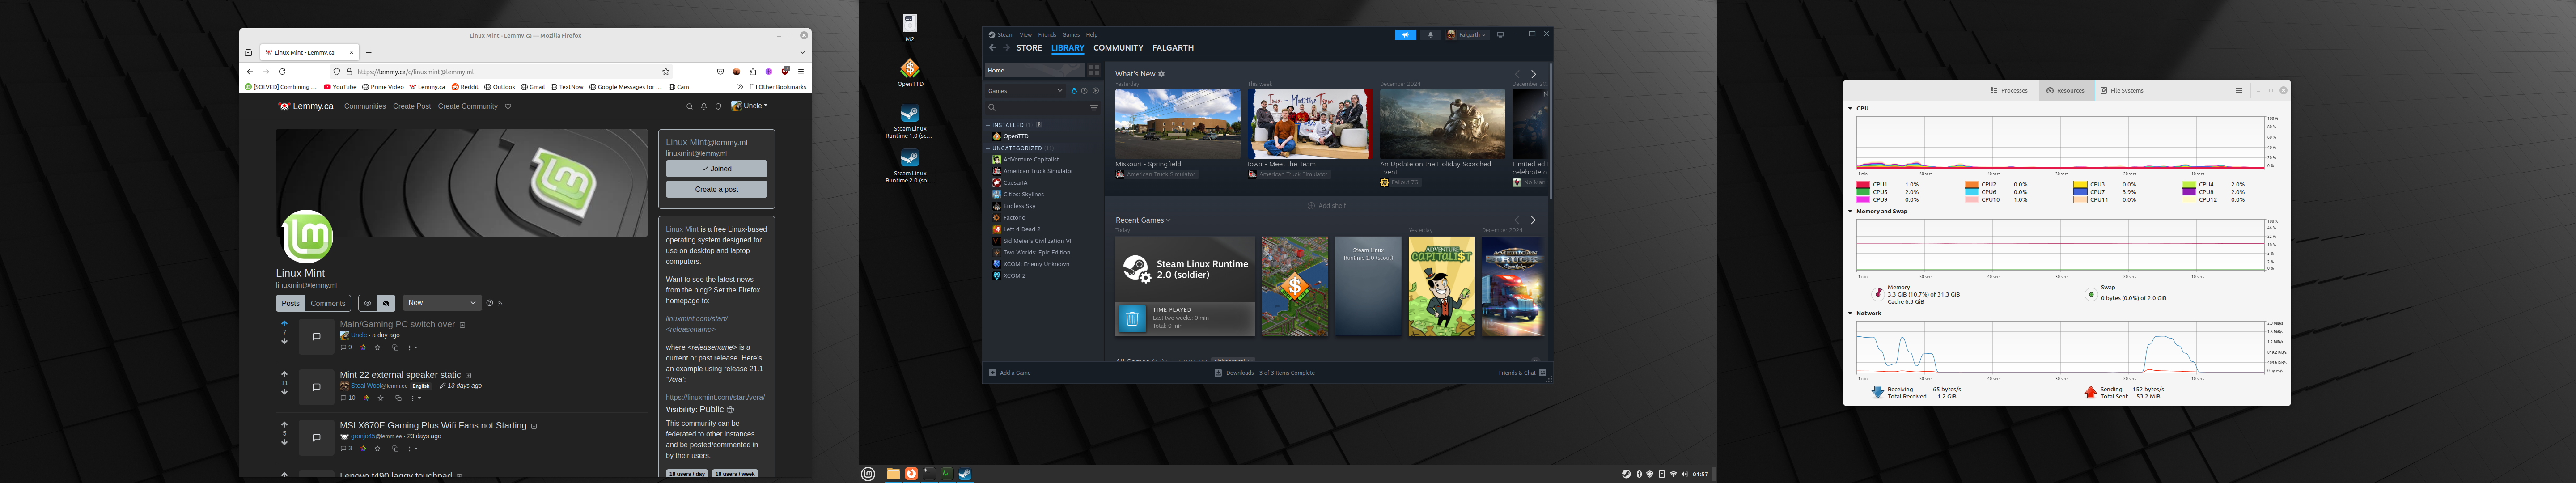Click Steam announcements megaphone button
The height and width of the screenshot is (483, 2576).
tap(1405, 34)
